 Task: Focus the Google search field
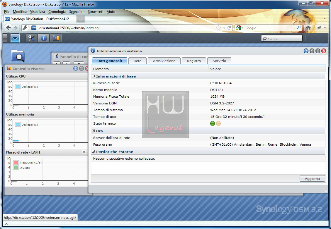[x=270, y=28]
